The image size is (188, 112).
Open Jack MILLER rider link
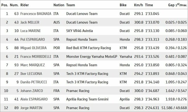[30, 22]
